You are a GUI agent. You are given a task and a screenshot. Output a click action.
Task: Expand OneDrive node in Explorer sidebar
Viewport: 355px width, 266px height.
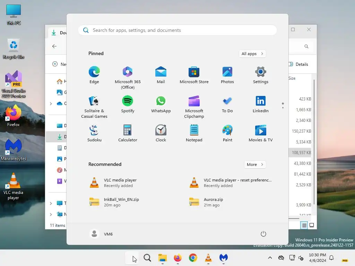[51, 104]
